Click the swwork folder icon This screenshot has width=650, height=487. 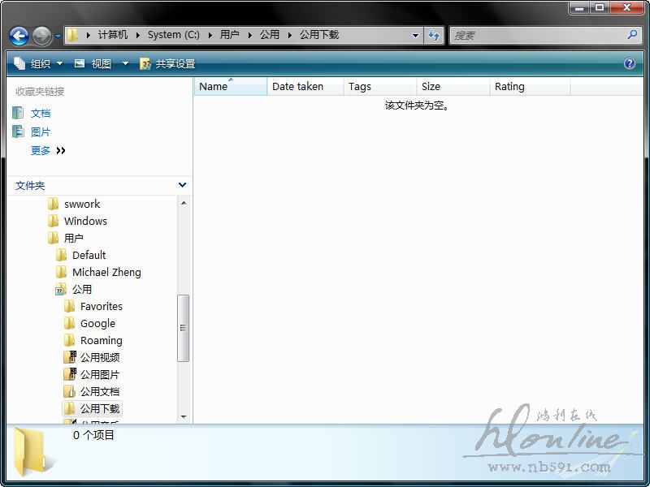(x=53, y=204)
